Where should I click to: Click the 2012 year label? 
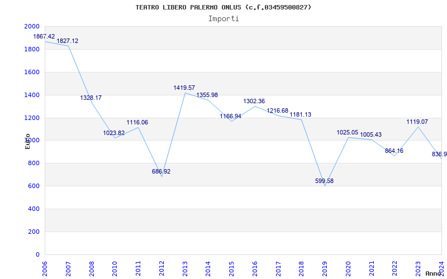coord(161,269)
